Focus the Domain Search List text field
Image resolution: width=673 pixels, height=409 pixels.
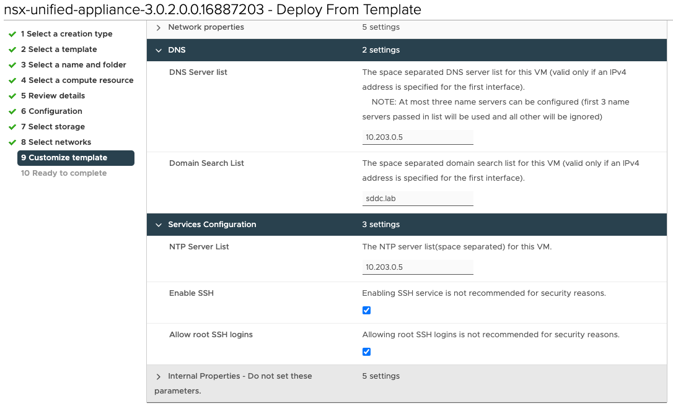tap(417, 199)
